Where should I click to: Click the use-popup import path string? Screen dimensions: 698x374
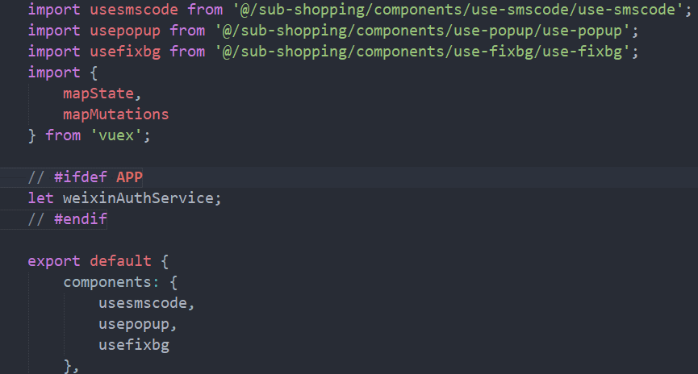click(x=423, y=31)
